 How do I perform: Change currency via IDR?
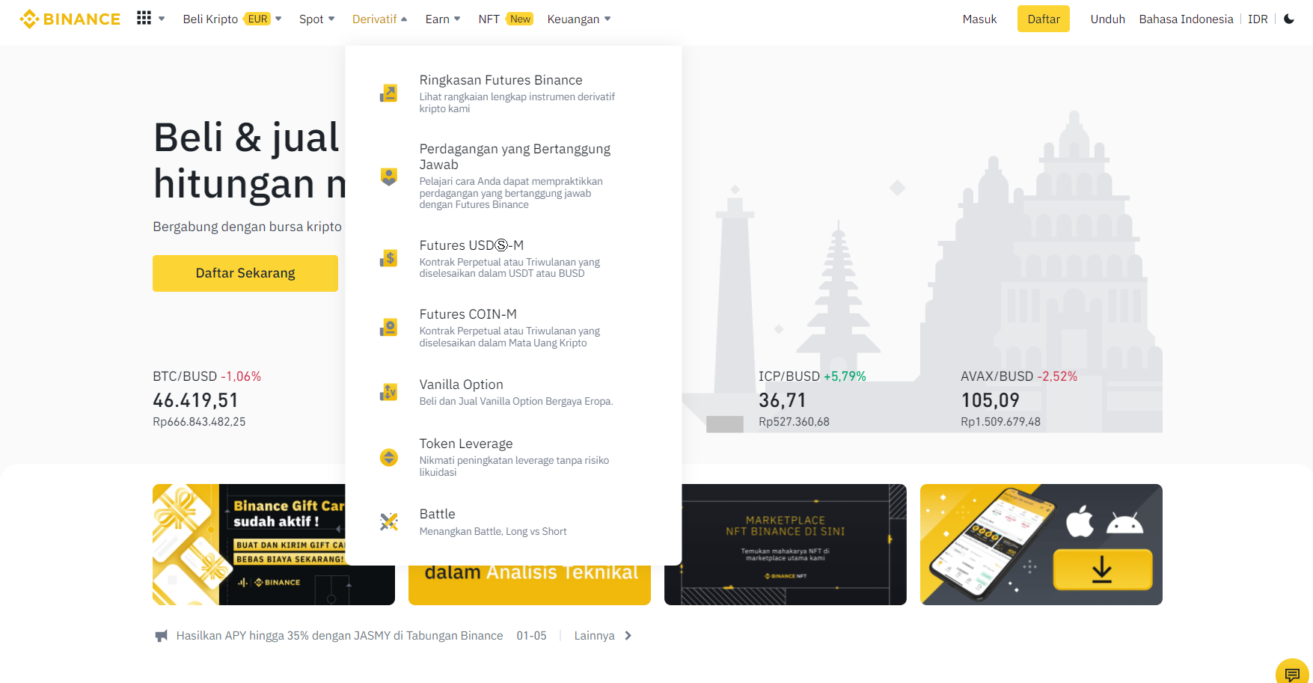[x=1258, y=19]
